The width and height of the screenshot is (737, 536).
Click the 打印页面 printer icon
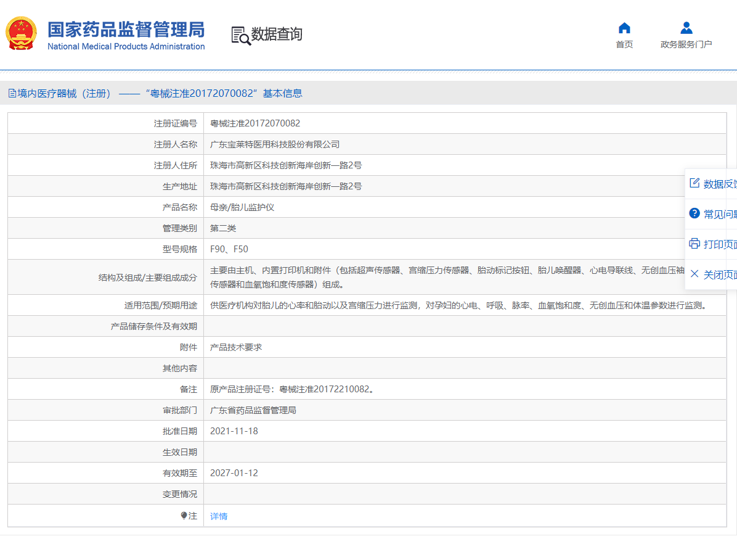[694, 243]
